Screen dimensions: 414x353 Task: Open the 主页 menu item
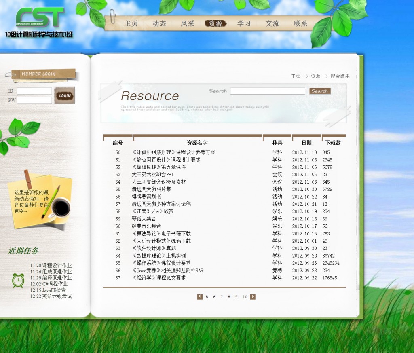131,23
